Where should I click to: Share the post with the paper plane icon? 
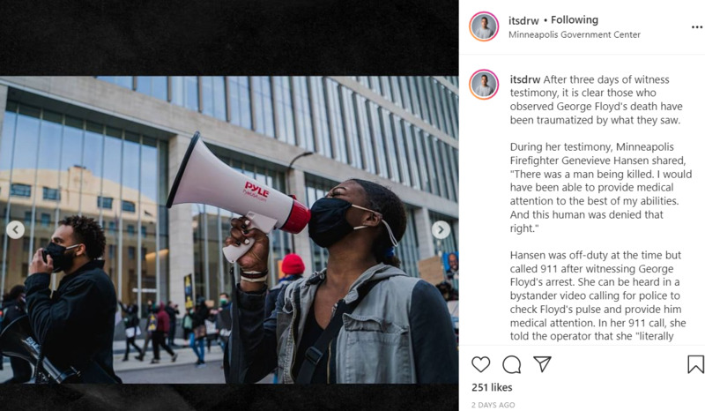click(542, 363)
